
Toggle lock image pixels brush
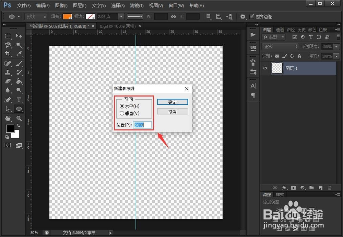pyautogui.click(x=284, y=56)
